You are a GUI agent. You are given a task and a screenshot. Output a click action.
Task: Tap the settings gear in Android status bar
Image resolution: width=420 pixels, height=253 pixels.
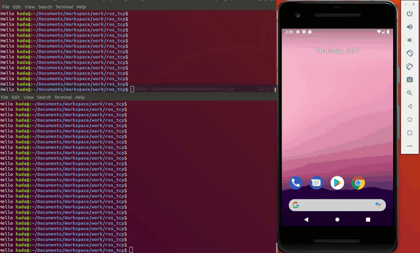point(297,32)
